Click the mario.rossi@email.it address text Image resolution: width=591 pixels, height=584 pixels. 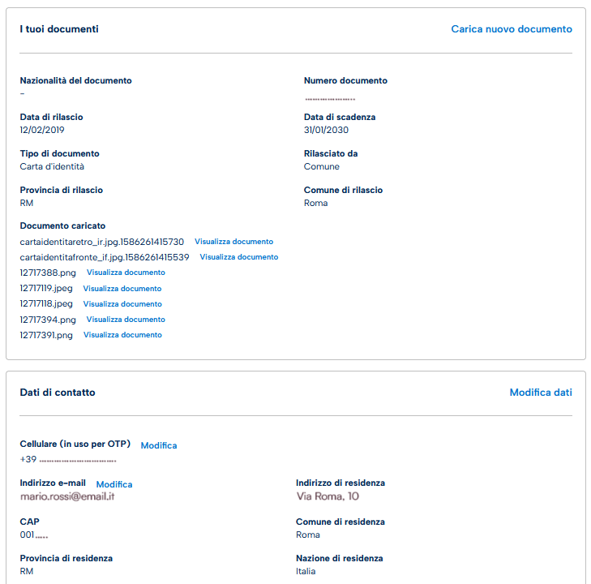click(x=67, y=496)
